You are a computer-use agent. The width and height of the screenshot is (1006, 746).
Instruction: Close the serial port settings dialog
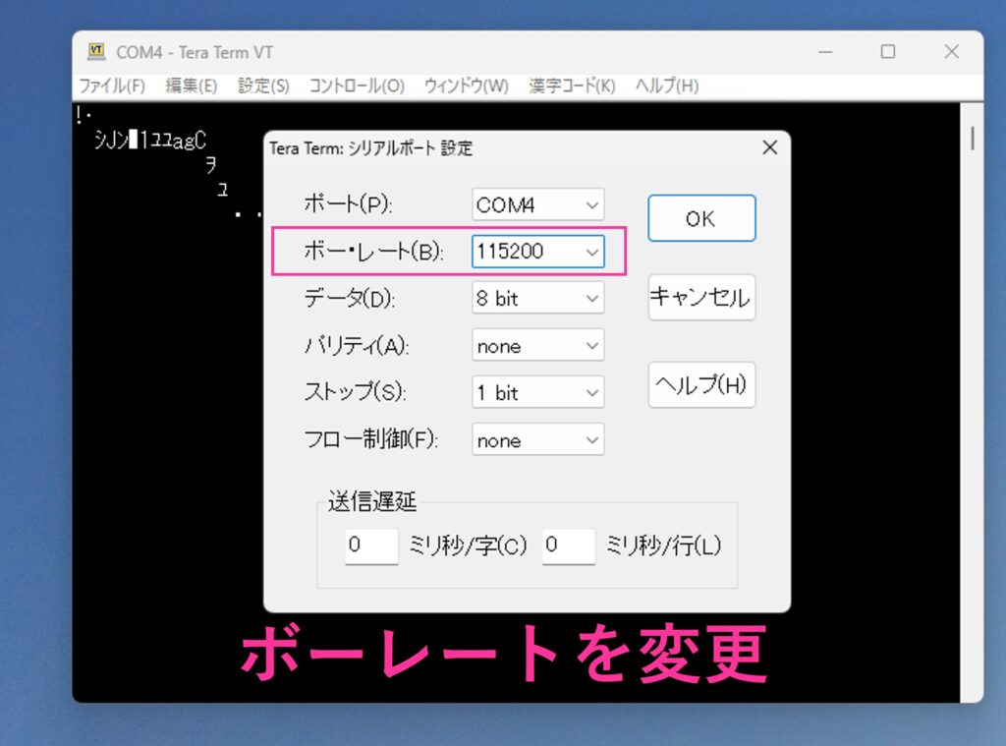[769, 147]
